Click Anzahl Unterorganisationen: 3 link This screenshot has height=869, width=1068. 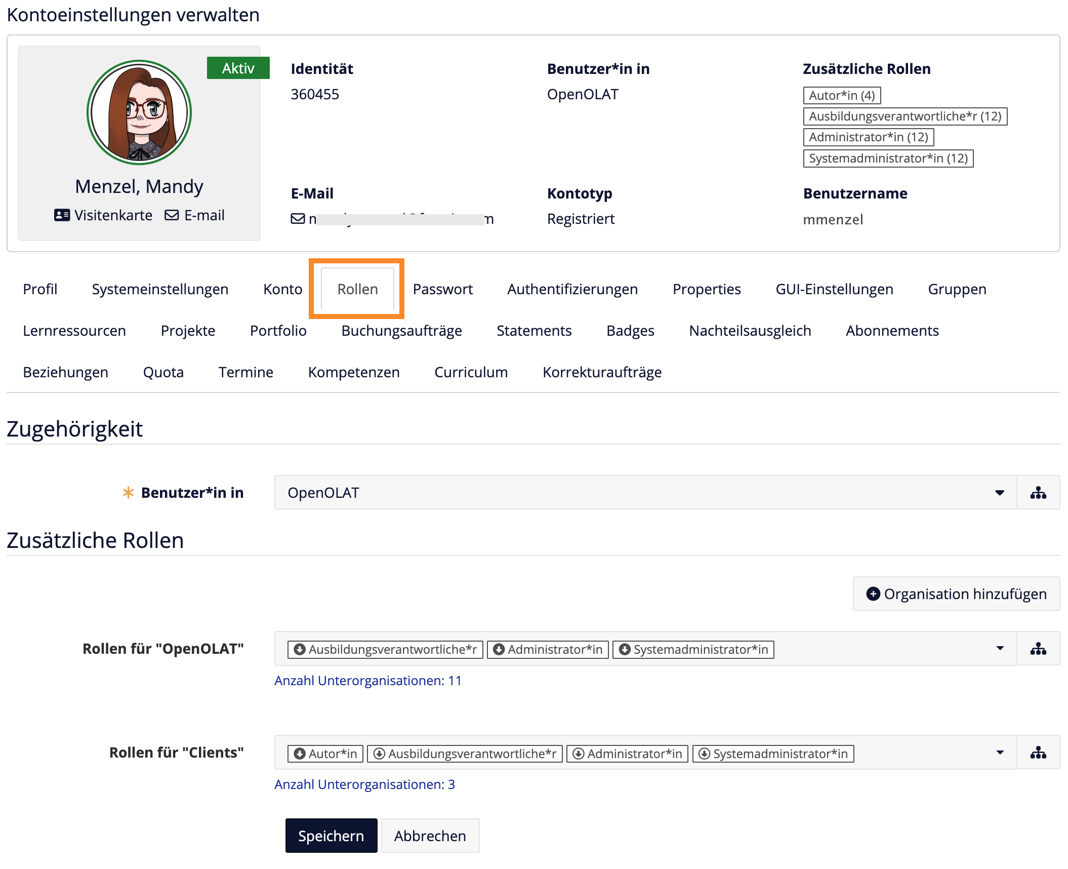pos(364,784)
